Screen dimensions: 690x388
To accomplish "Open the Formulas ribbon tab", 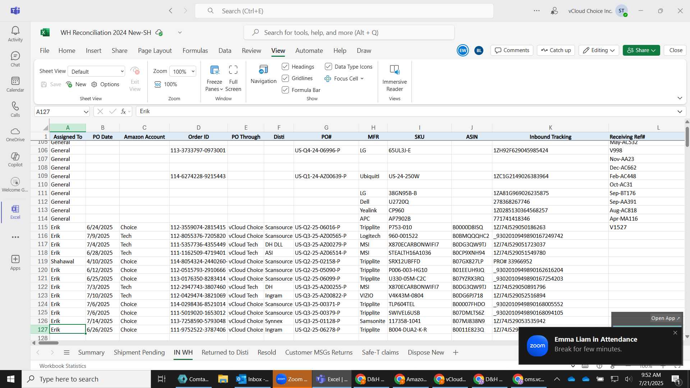I will tap(195, 51).
